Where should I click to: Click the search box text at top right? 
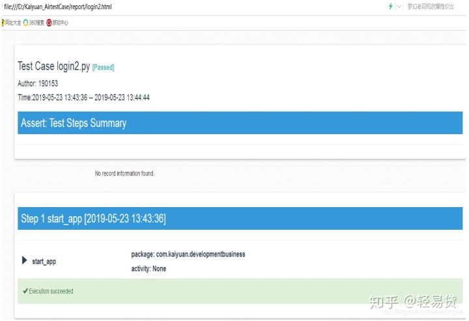pyautogui.click(x=431, y=7)
